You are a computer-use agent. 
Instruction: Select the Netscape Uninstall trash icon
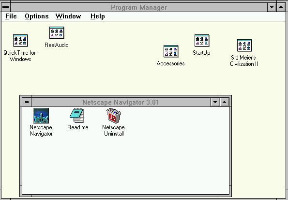coord(114,115)
